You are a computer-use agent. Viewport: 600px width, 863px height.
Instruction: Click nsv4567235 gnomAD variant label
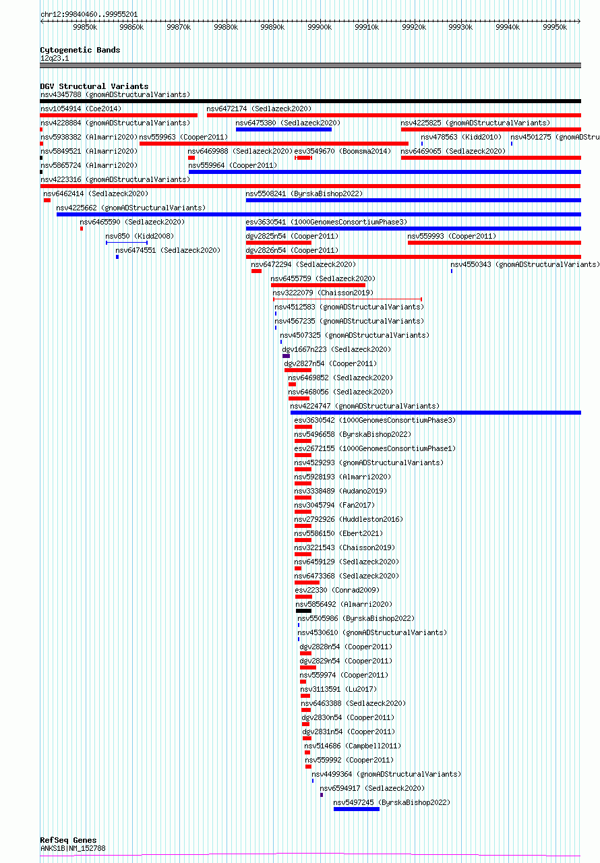coord(349,321)
